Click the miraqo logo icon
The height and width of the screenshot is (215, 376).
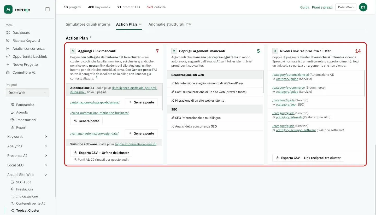click(8, 9)
